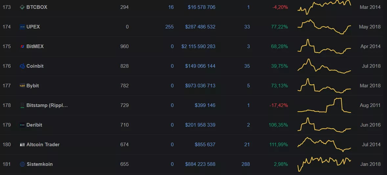Open the Sistemkoin exchange page
387x175 pixels.
(x=39, y=164)
